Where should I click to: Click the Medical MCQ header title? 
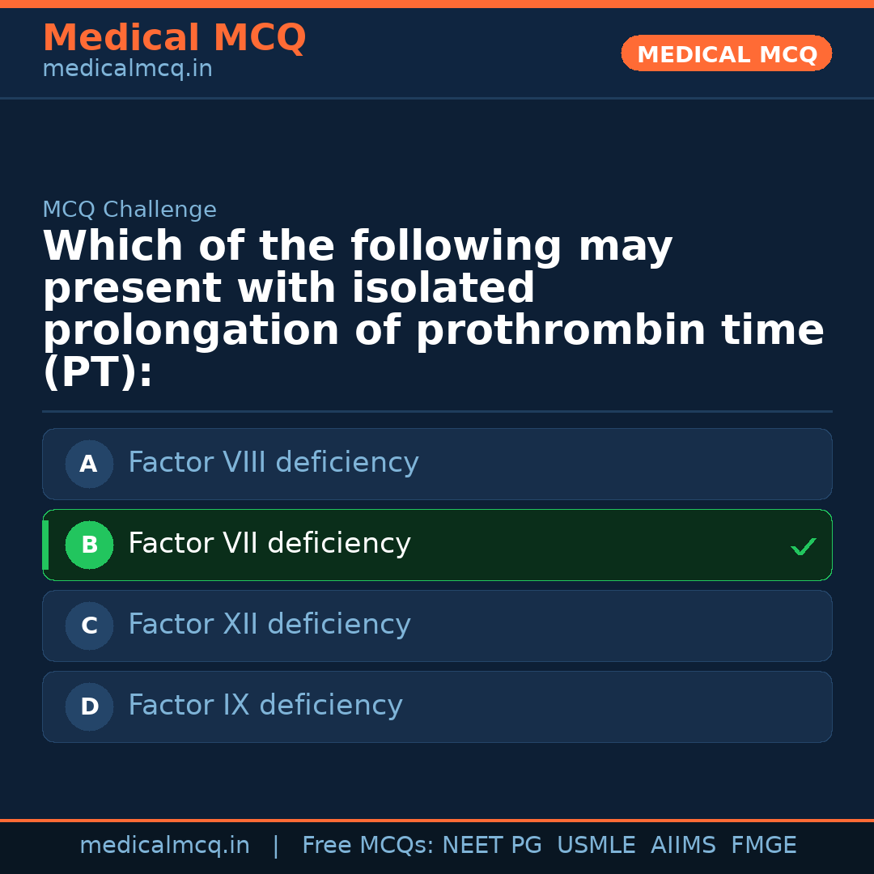tap(174, 38)
